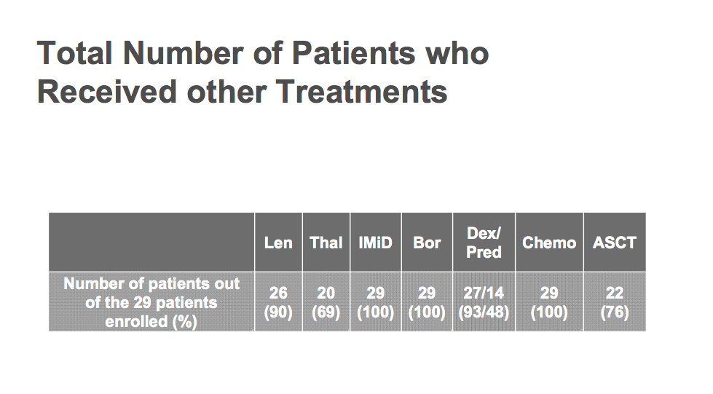This screenshot has height=394, width=713.
Task: Click the 27/14 (93/48) cell
Action: [484, 302]
